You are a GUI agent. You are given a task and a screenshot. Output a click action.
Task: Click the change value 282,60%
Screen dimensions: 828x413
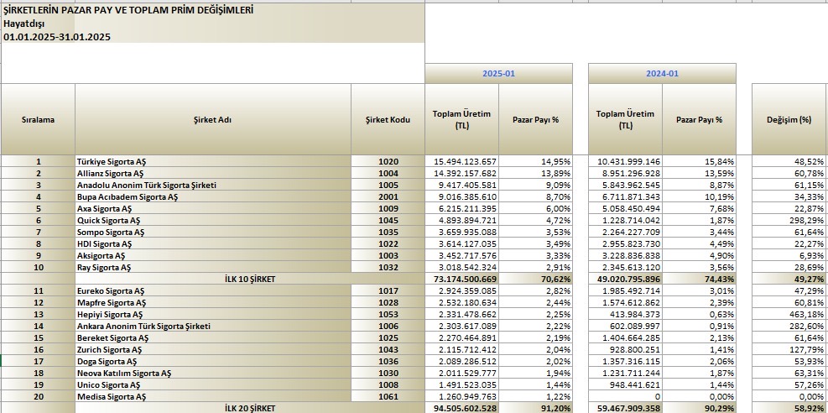(x=789, y=326)
